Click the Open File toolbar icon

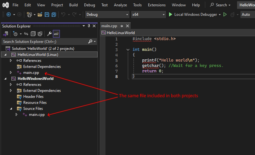[40, 15]
